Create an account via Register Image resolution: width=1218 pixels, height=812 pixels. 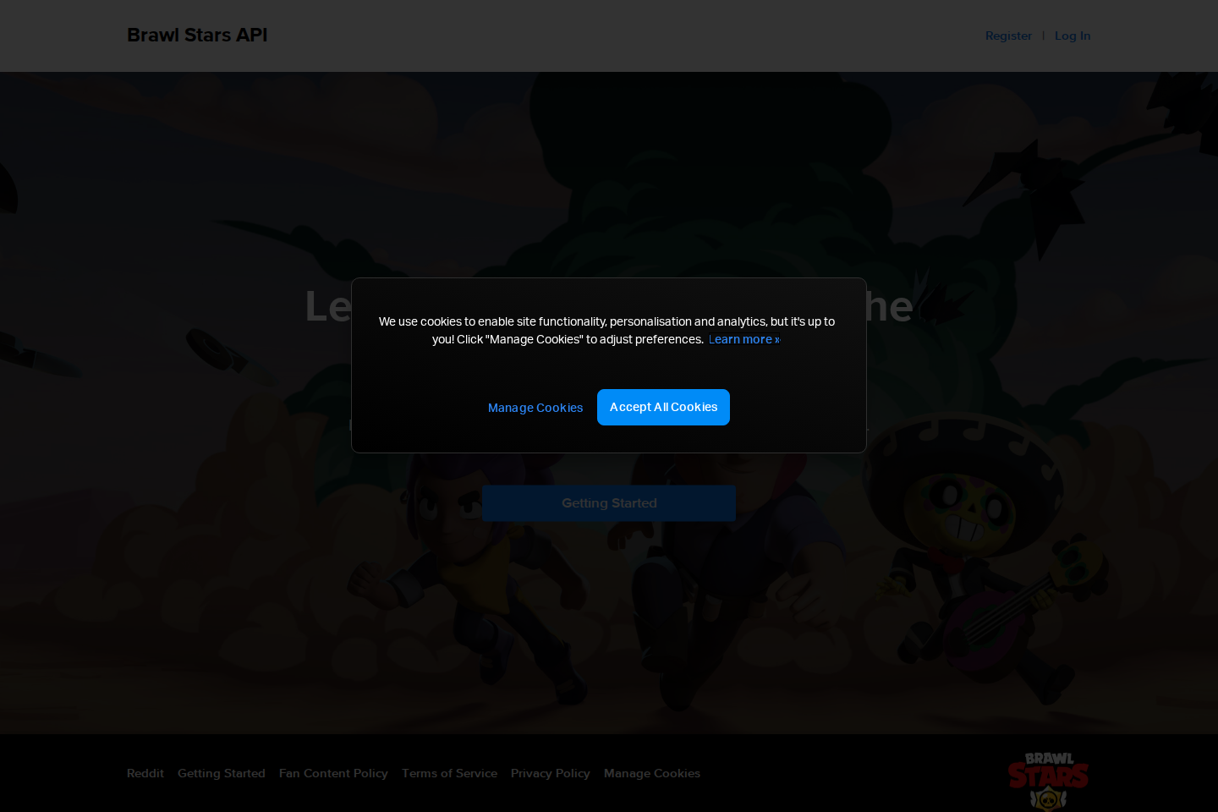point(1008,36)
